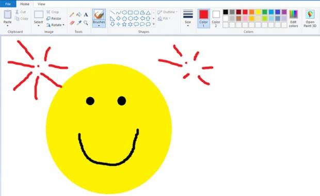This screenshot has width=320, height=196.
Task: Open Paint 3D
Action: 310,19
